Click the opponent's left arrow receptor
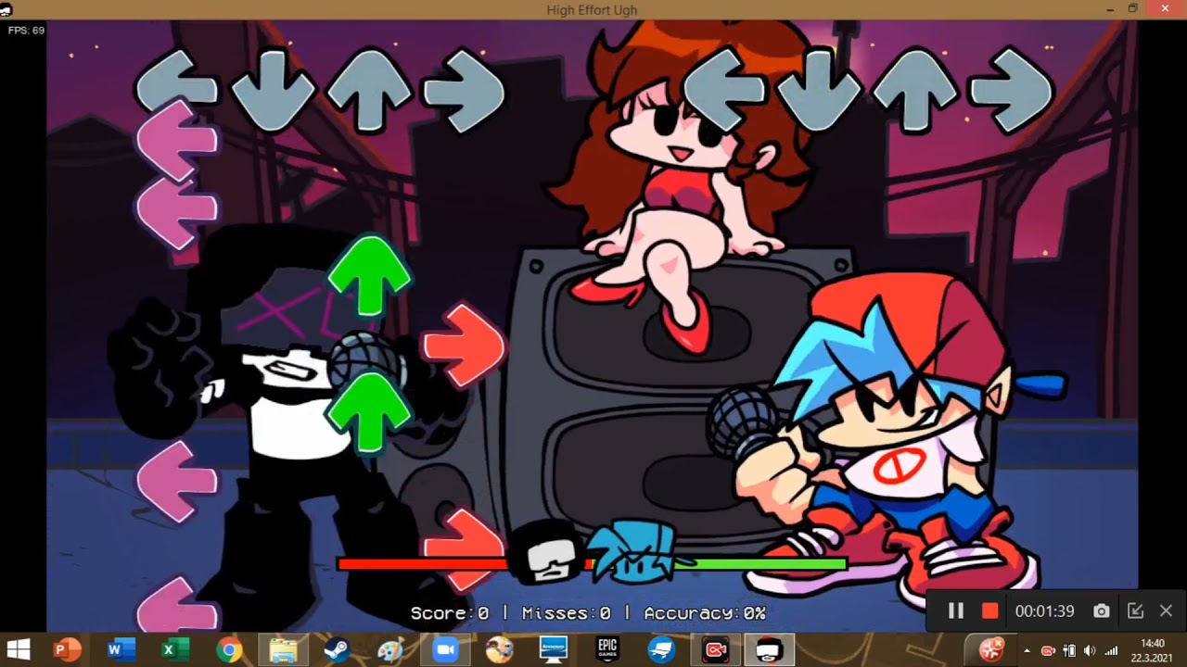Image resolution: width=1187 pixels, height=667 pixels. (176, 89)
